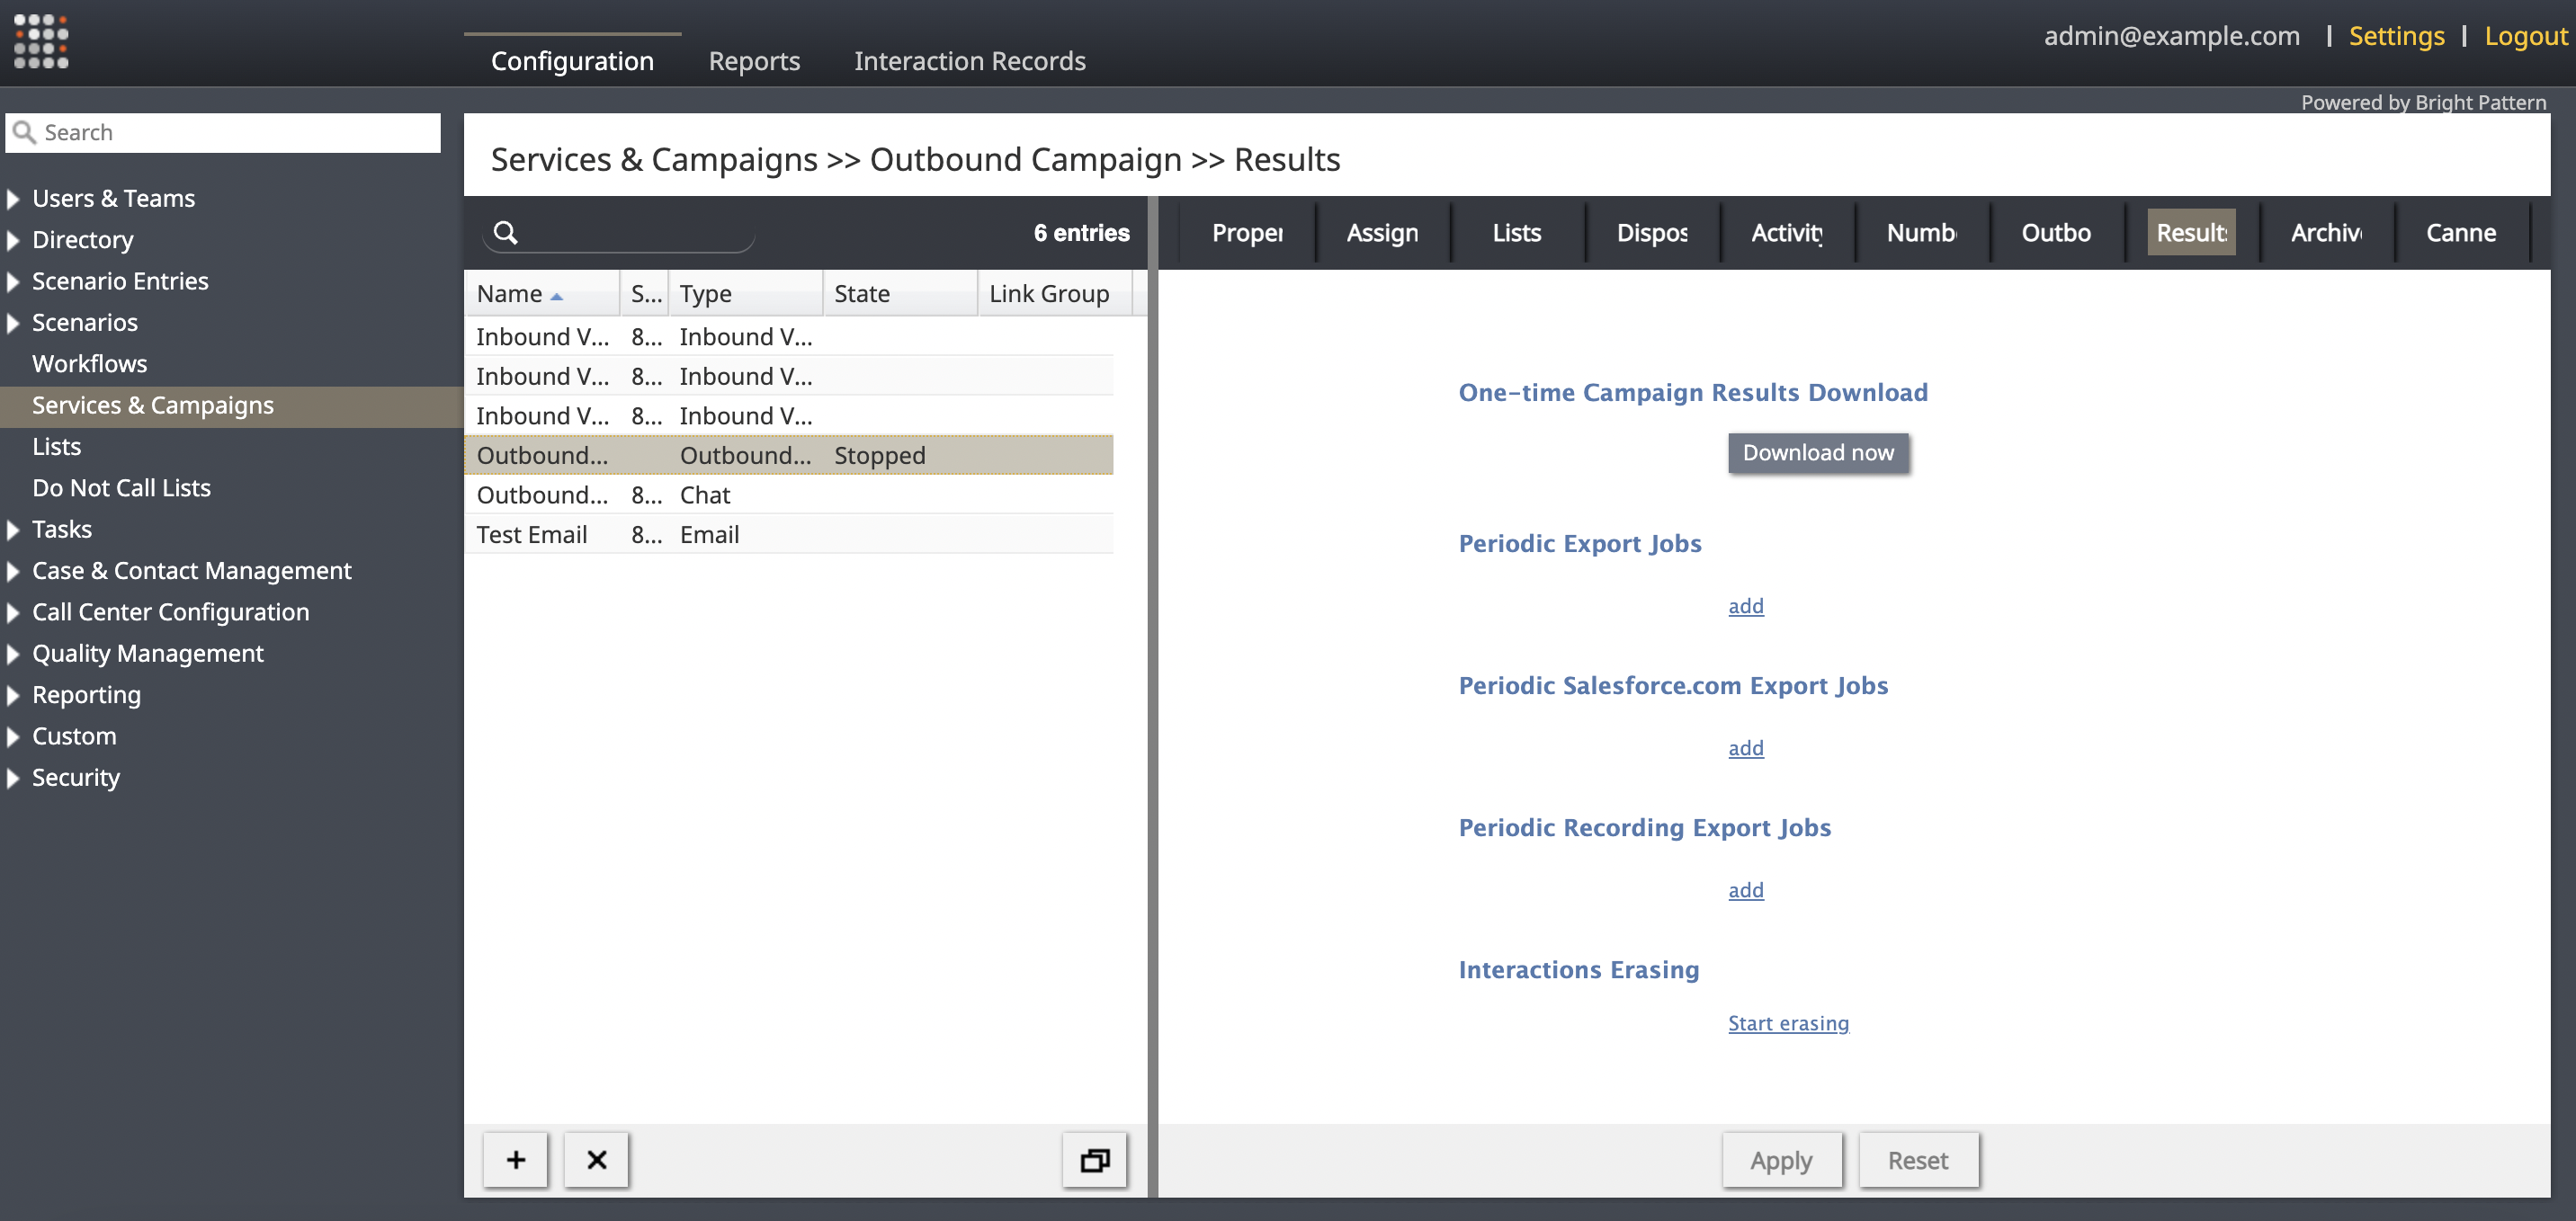
Task: Open the Lists campaign tab
Action: pyautogui.click(x=1516, y=233)
